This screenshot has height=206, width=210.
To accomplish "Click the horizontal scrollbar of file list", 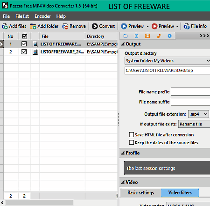I will (x=39, y=203).
